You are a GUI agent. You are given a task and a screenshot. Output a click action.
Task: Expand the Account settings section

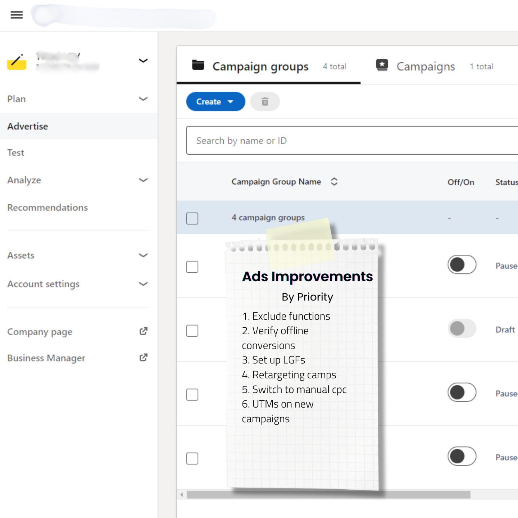point(143,284)
